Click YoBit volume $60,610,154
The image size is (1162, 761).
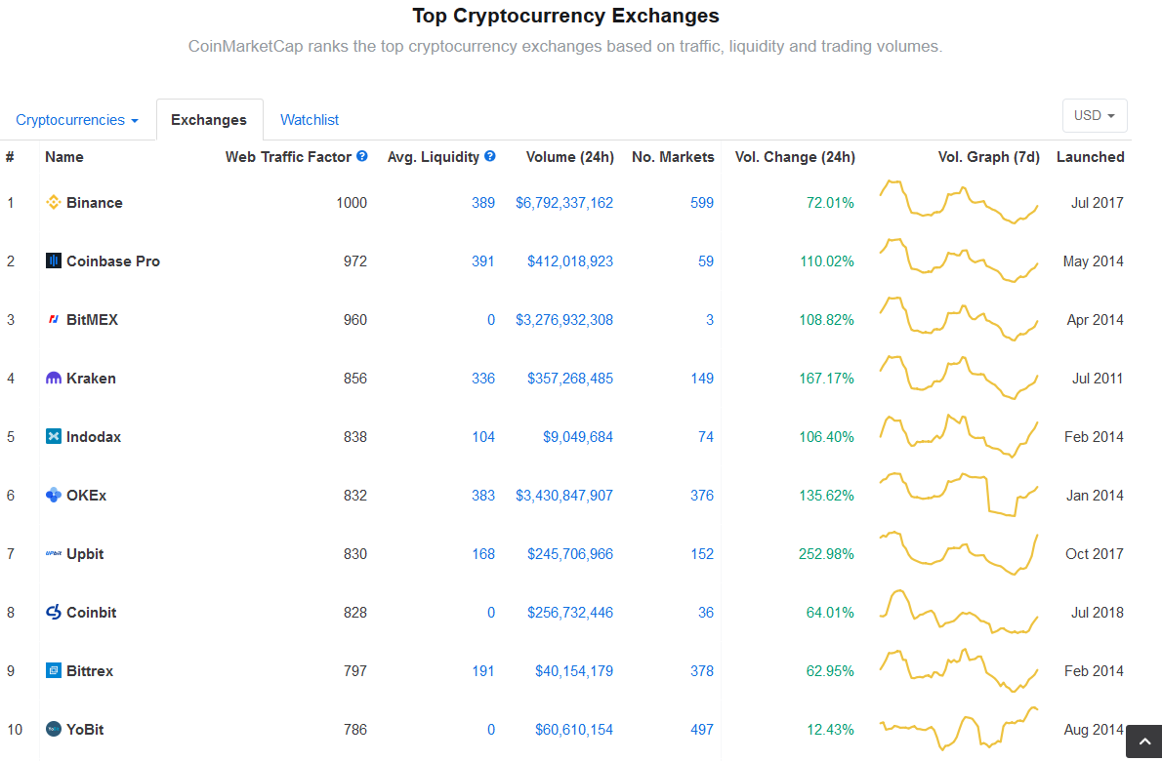pos(574,729)
